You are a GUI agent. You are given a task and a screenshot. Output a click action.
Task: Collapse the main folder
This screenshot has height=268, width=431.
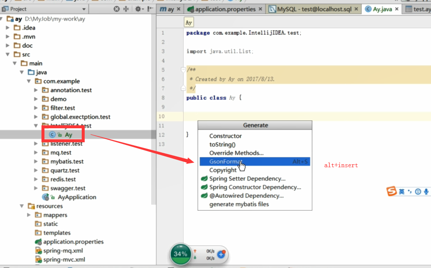click(15, 64)
